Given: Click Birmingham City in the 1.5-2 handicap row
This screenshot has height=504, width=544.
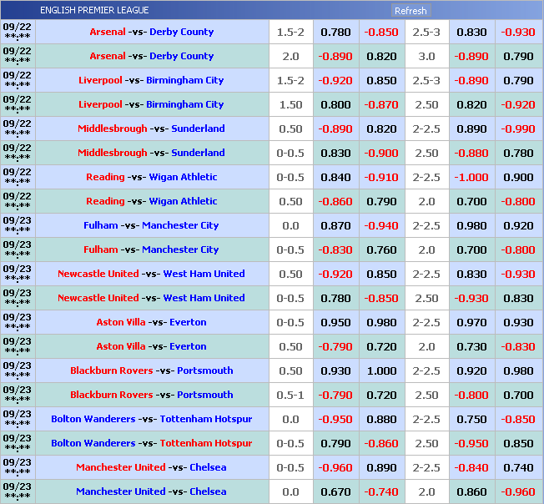Looking at the screenshot, I should pos(184,80).
